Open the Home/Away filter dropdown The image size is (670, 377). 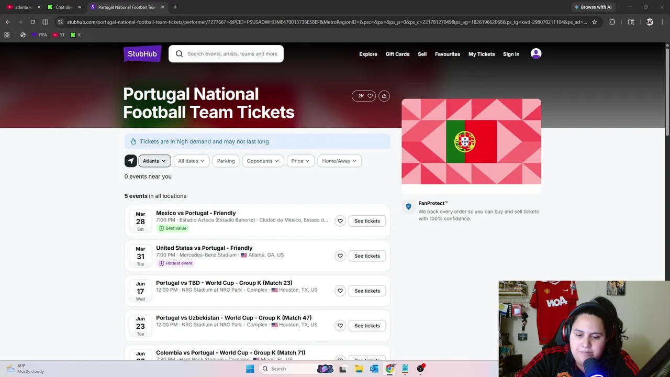[339, 161]
